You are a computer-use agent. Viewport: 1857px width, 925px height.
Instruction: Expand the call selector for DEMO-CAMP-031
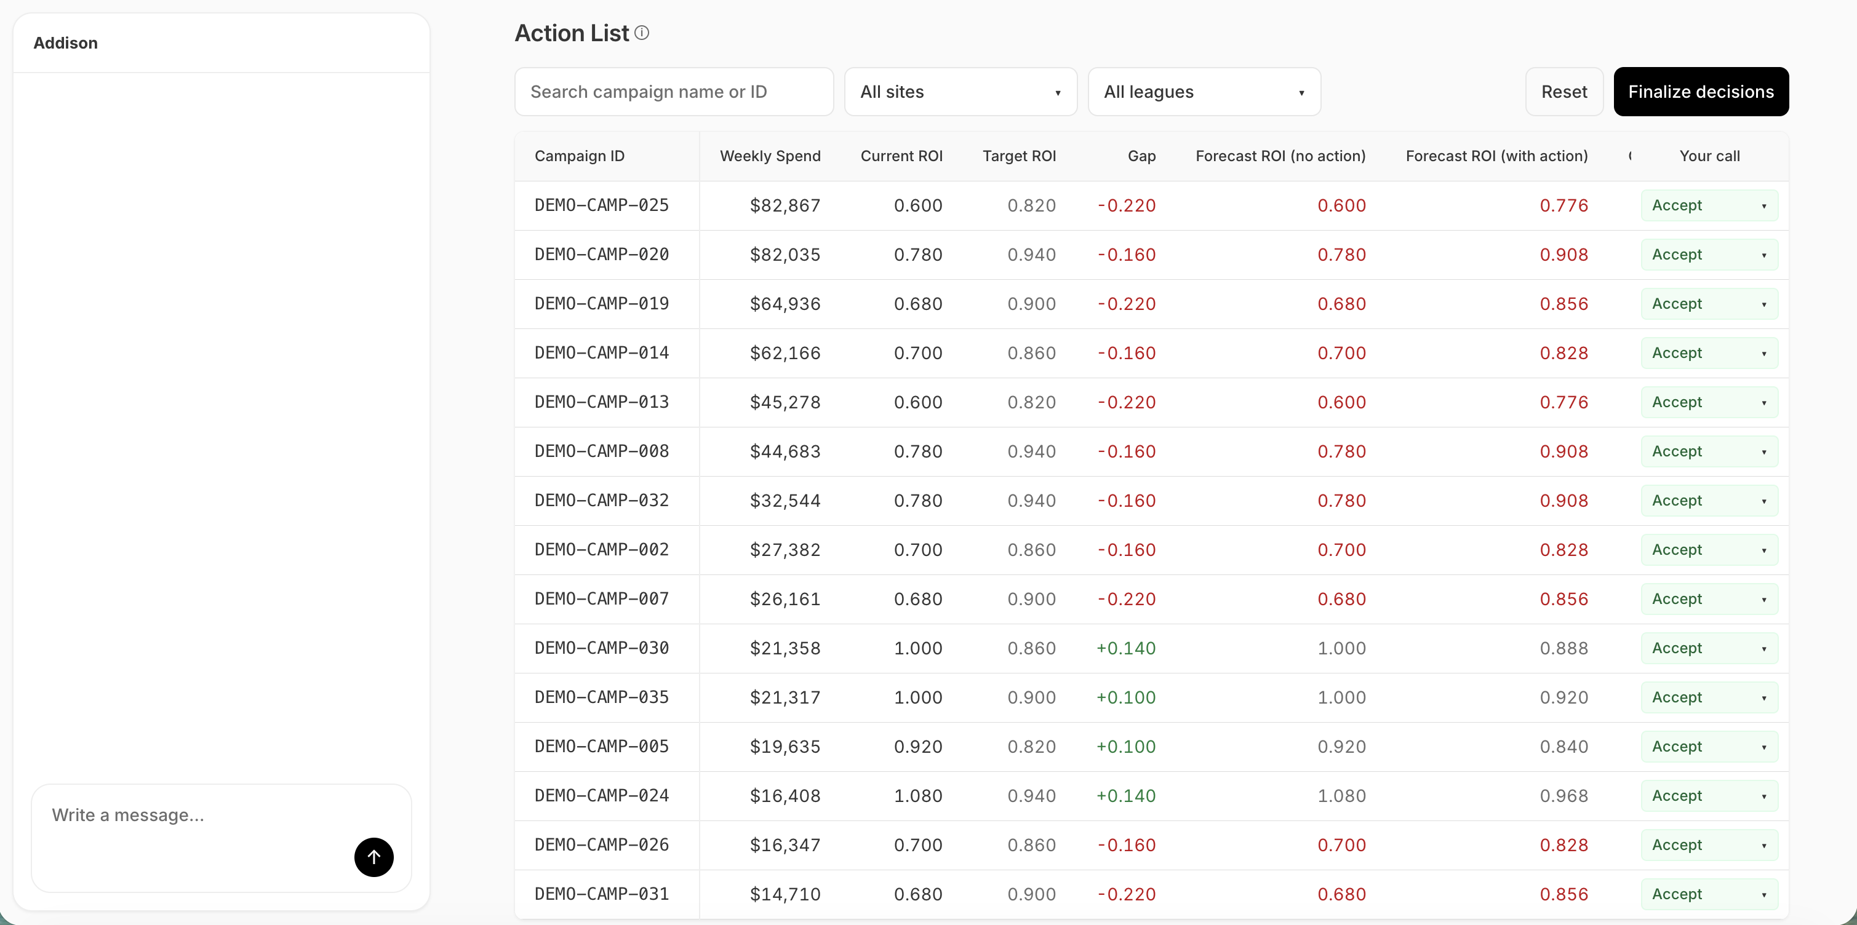pyautogui.click(x=1709, y=894)
